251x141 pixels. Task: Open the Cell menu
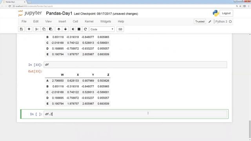pyautogui.click(x=75, y=22)
